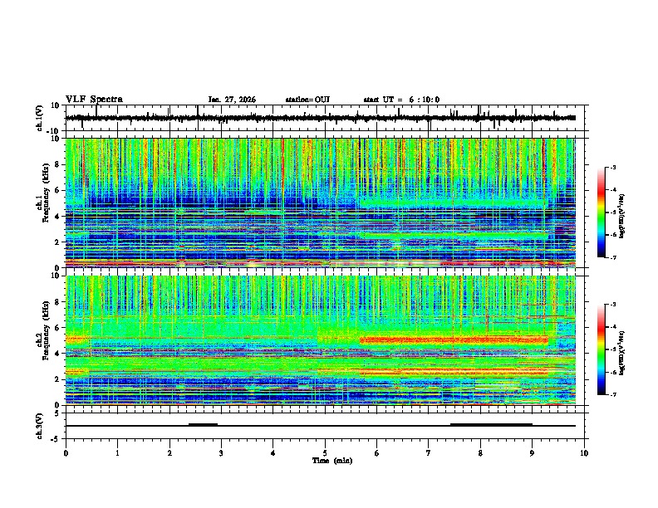Click the red 5 kHz band in ch.2 spectrogram
Viewport: 658px width, 508px height.
click(x=454, y=340)
